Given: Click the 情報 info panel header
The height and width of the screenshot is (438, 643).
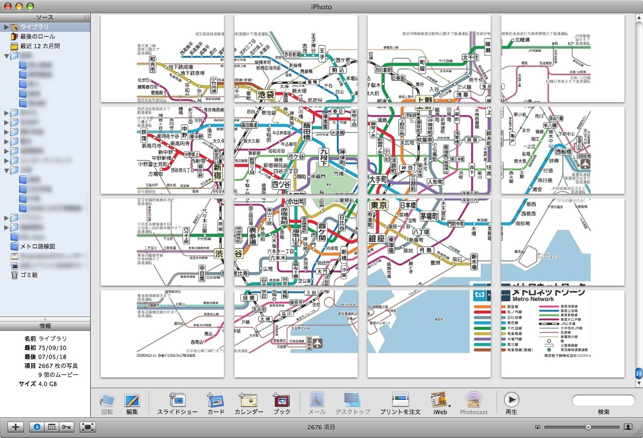Looking at the screenshot, I should tap(45, 326).
